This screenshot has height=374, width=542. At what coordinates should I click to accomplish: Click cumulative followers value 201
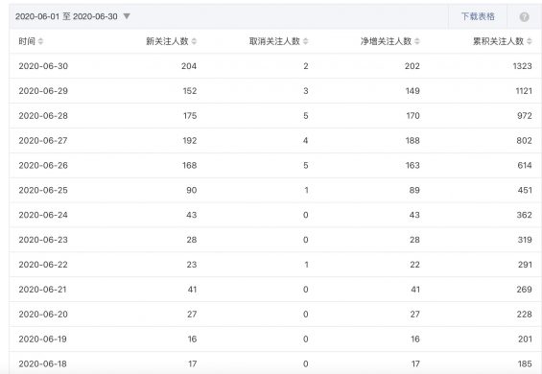coord(525,339)
